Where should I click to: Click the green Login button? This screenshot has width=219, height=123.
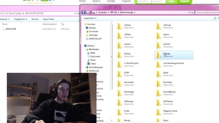pos(171,1)
